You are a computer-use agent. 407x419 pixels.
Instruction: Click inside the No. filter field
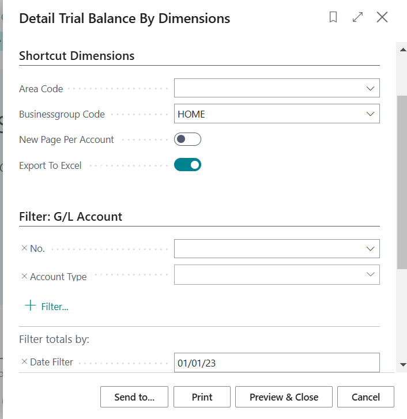(277, 249)
